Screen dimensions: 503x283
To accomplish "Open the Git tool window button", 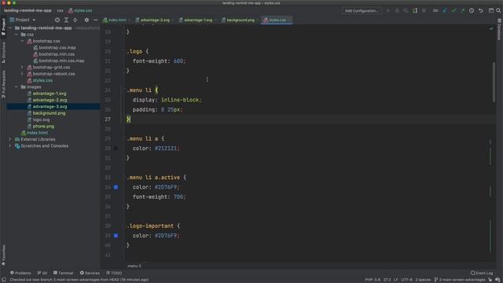I will [x=42, y=273].
